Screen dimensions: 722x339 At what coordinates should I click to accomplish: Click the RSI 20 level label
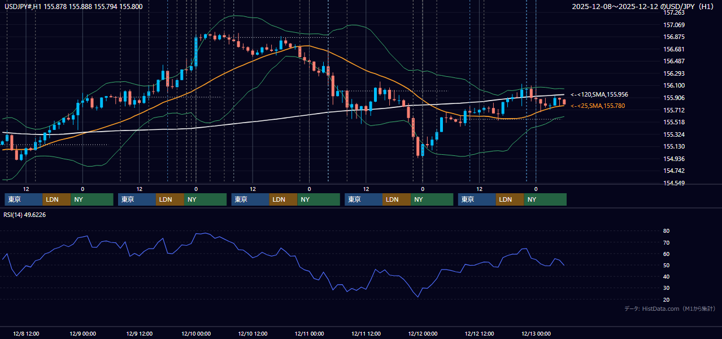pos(666,299)
